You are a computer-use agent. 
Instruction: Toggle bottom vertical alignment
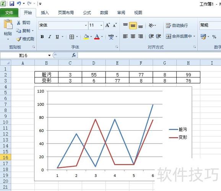pyautogui.click(x=141, y=26)
